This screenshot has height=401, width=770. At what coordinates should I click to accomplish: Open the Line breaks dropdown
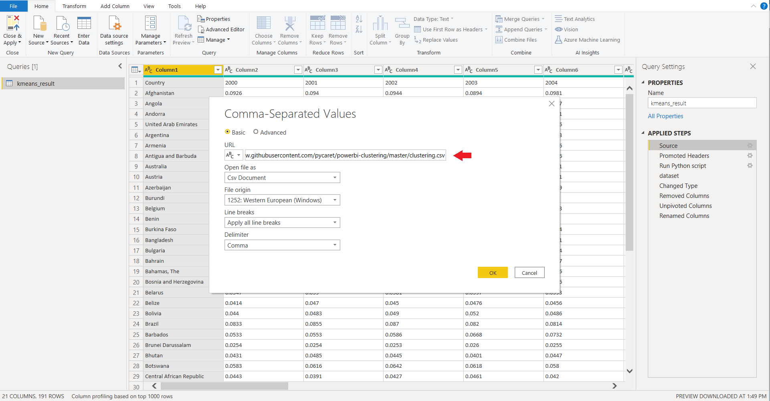point(282,223)
